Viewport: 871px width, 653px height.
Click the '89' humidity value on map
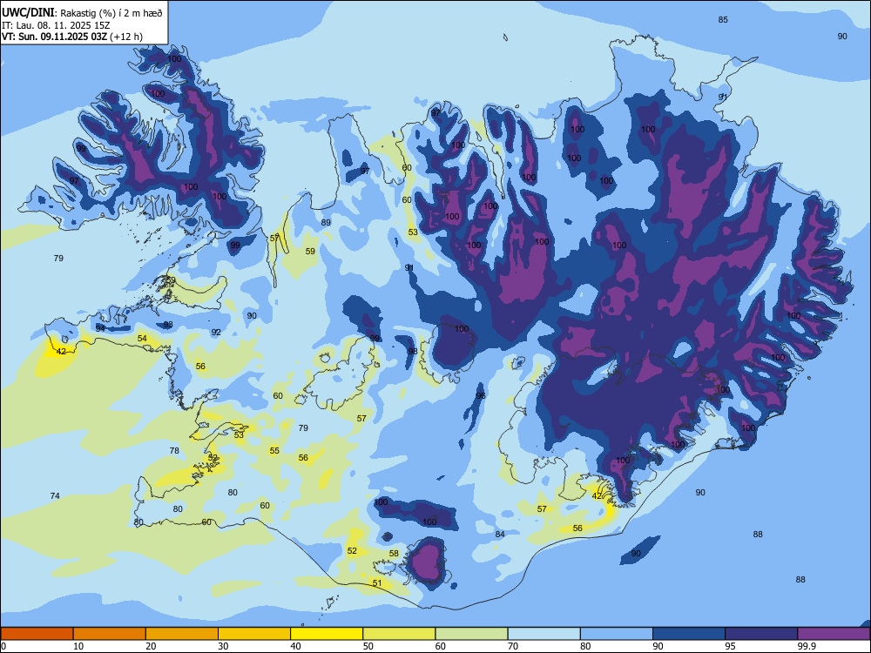click(326, 223)
